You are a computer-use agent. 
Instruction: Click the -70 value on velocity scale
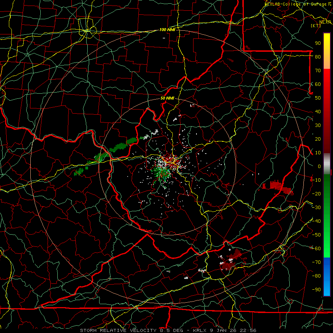(x=316, y=262)
